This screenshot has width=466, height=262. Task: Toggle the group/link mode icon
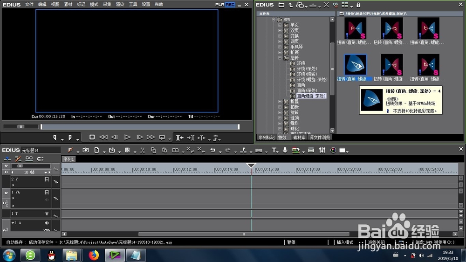29,159
